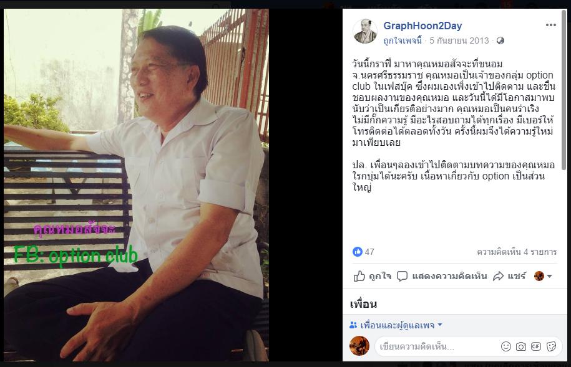Attach a photo with the camera icon
Viewport: 571px width, 367px height.
(x=520, y=346)
